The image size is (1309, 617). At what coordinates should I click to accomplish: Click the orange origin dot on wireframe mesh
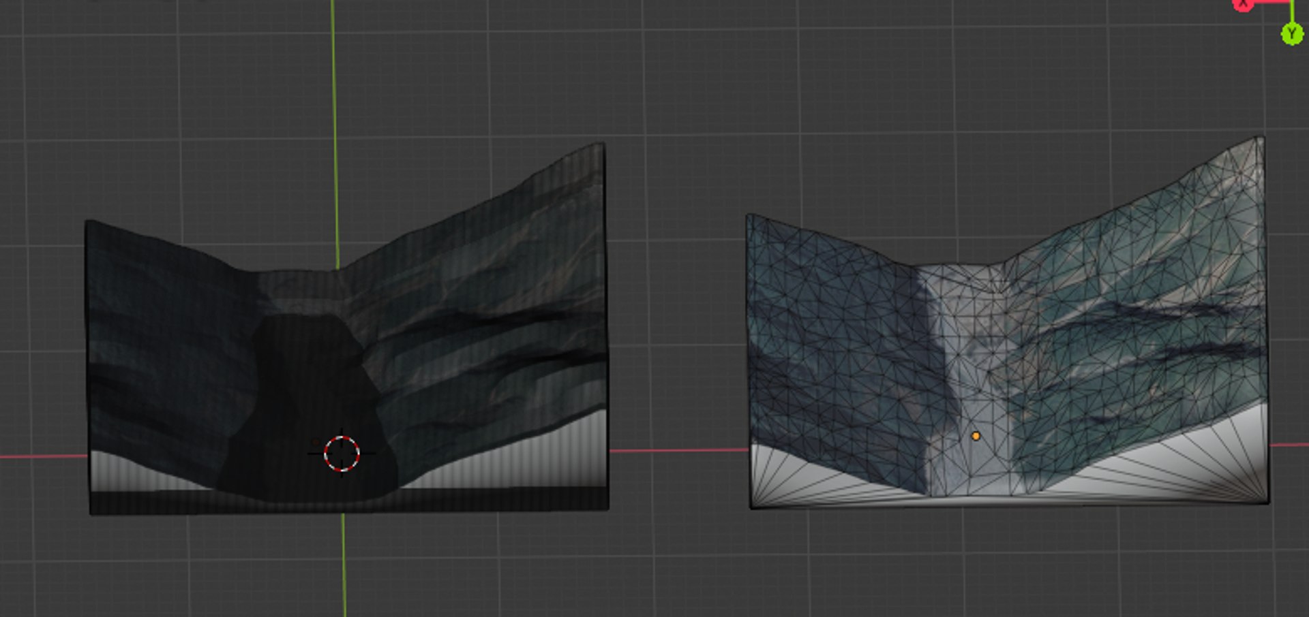[x=976, y=436]
